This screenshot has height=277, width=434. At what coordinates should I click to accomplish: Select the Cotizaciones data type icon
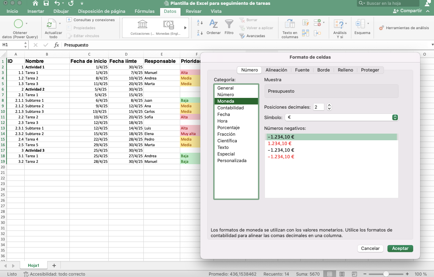coord(142,24)
